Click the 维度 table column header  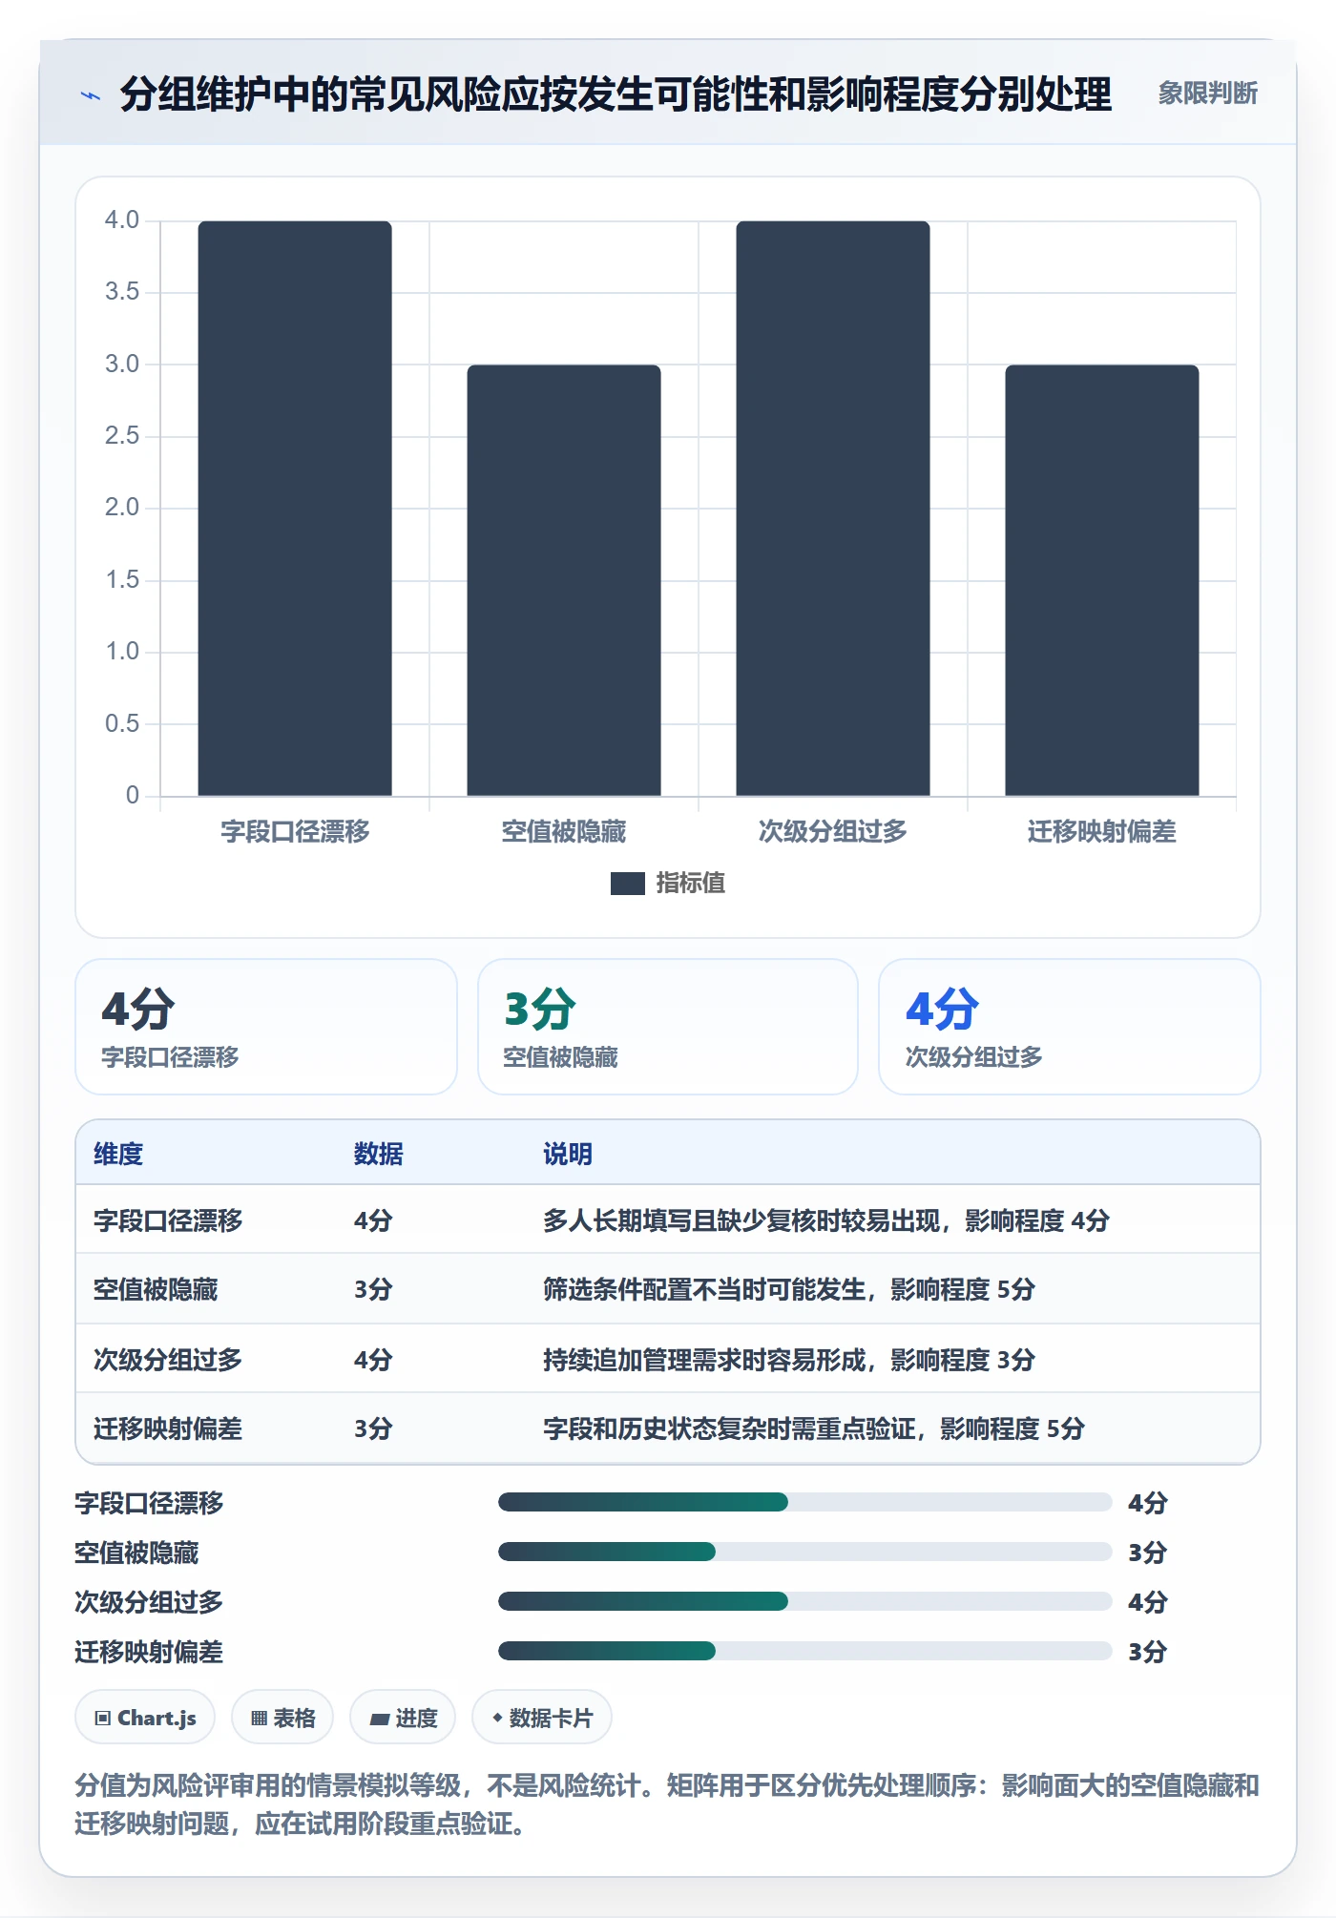tap(118, 1155)
